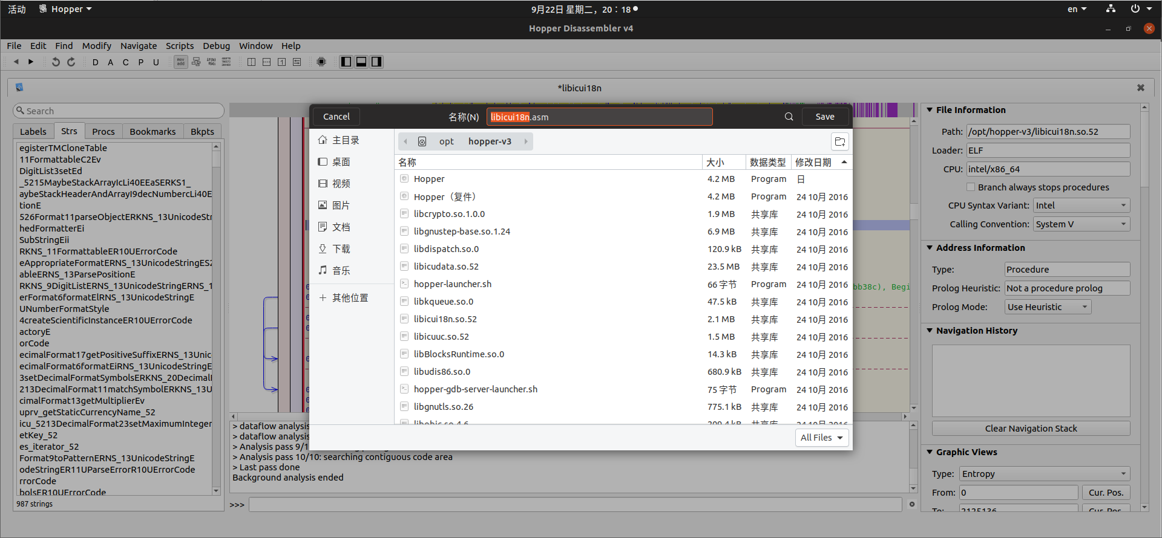Switch to control flow graph view
The width and height of the screenshot is (1162, 538).
click(196, 62)
